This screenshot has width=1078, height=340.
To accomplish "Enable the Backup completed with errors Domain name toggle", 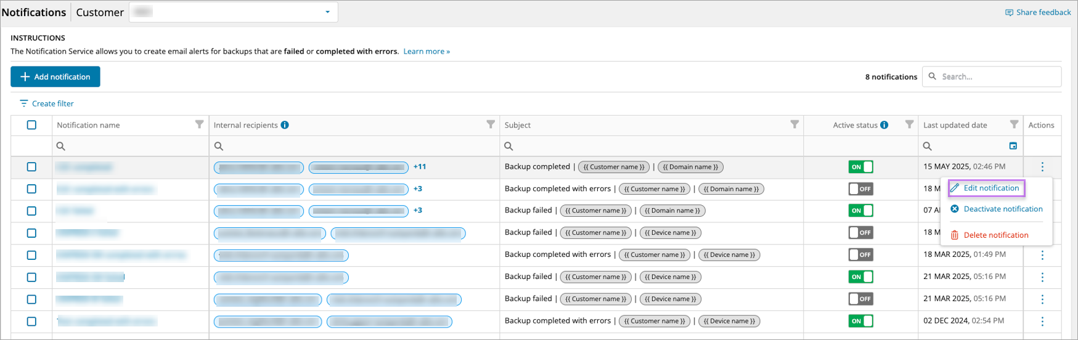I will click(861, 189).
